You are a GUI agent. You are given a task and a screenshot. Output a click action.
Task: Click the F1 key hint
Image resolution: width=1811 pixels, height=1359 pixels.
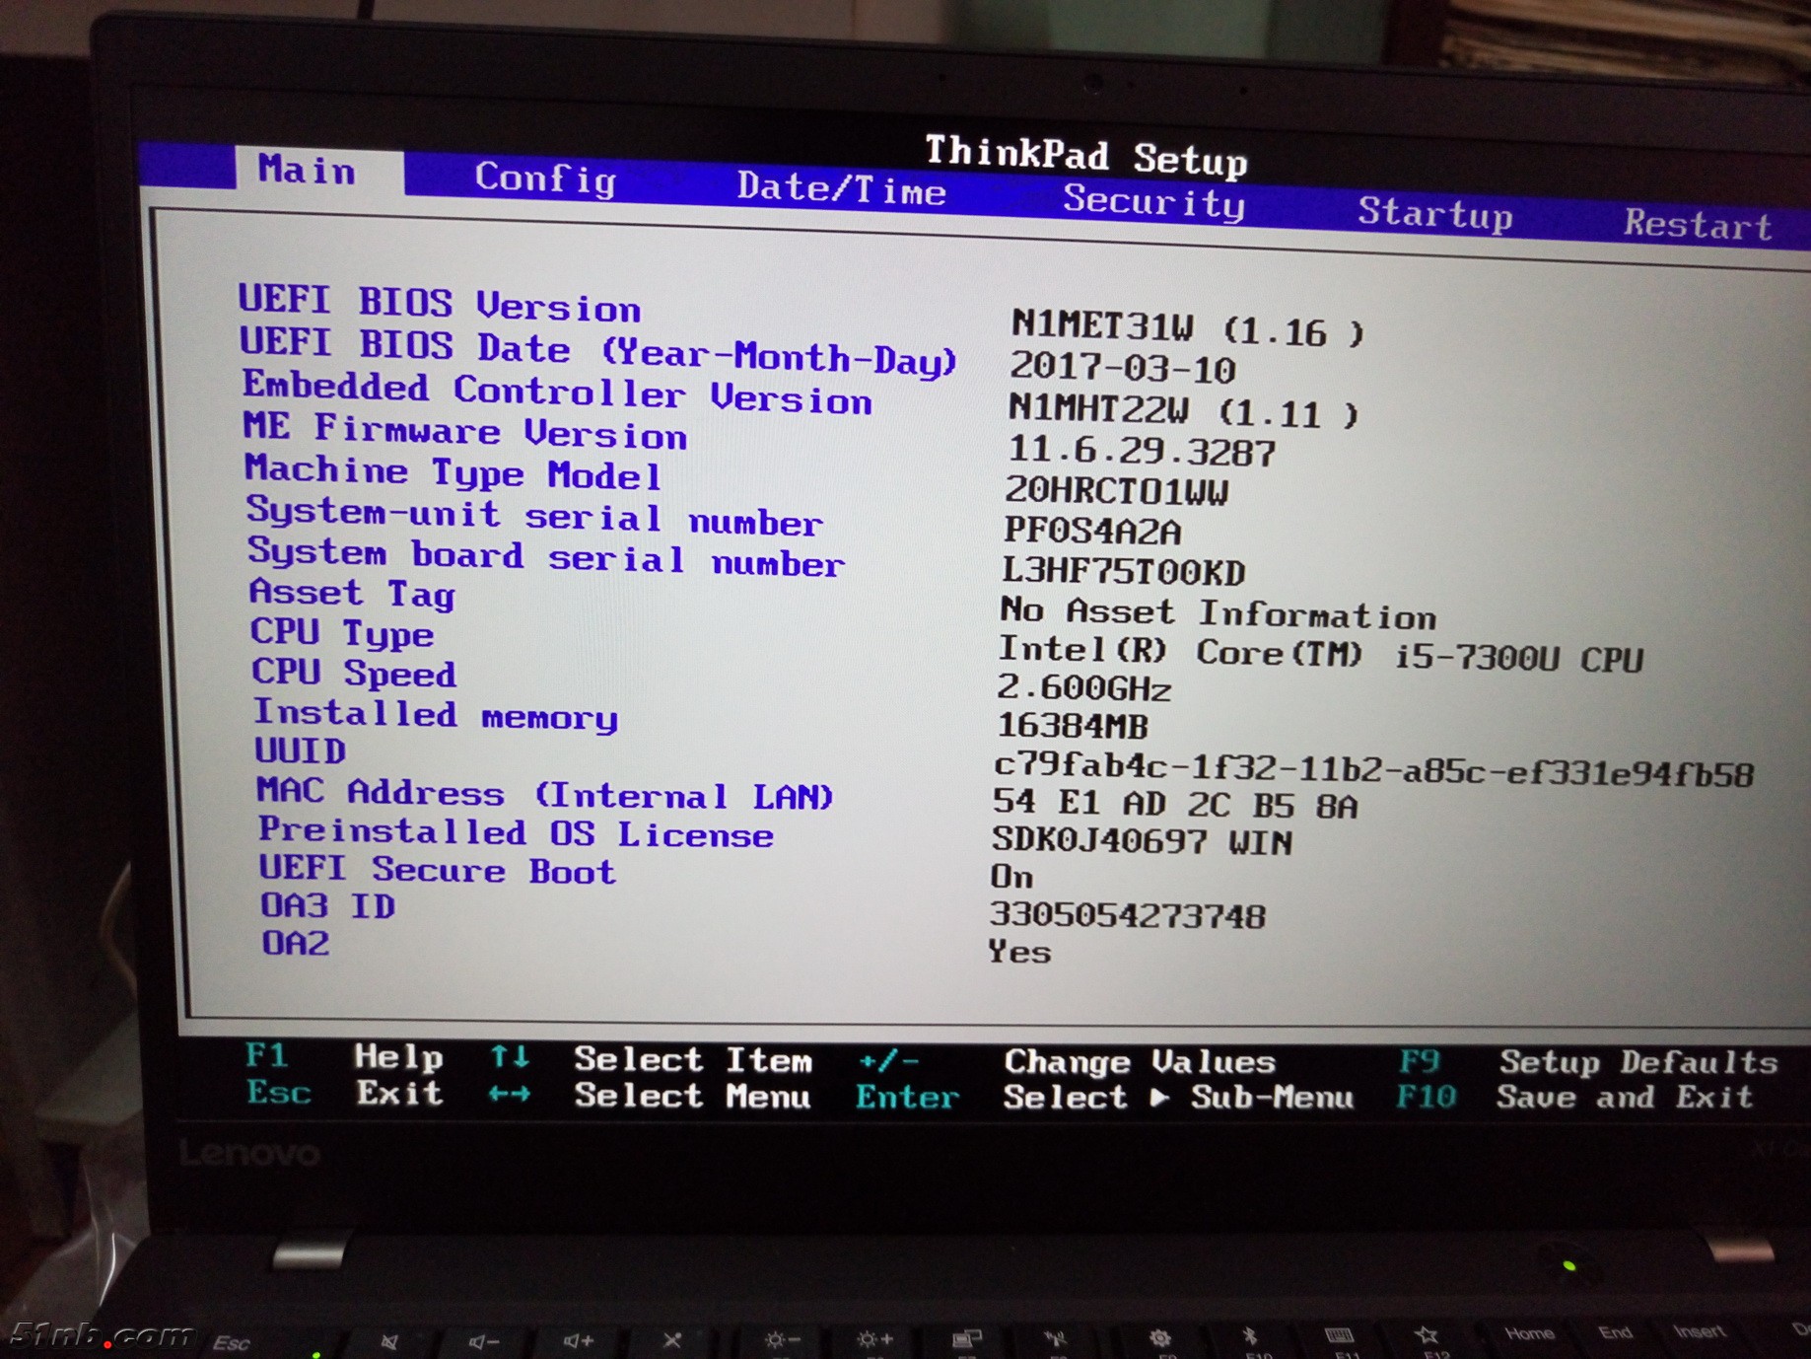point(267,1056)
